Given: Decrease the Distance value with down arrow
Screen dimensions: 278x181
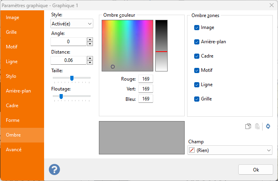Looking at the screenshot, I should (x=90, y=62).
